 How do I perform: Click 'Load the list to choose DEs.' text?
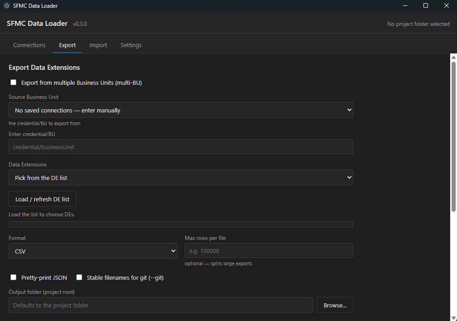tap(42, 214)
